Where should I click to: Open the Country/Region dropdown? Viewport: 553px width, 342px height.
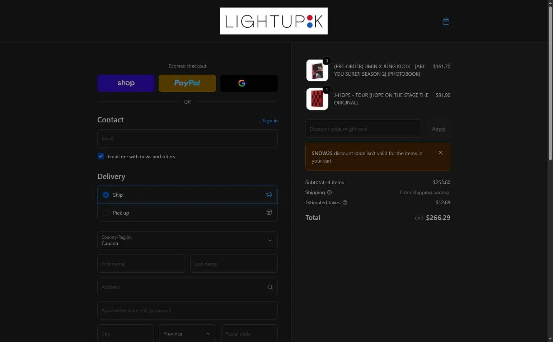187,240
